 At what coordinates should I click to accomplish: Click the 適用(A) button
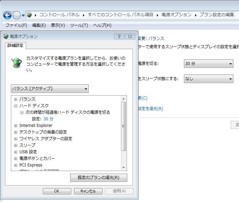pyautogui.click(x=119, y=191)
